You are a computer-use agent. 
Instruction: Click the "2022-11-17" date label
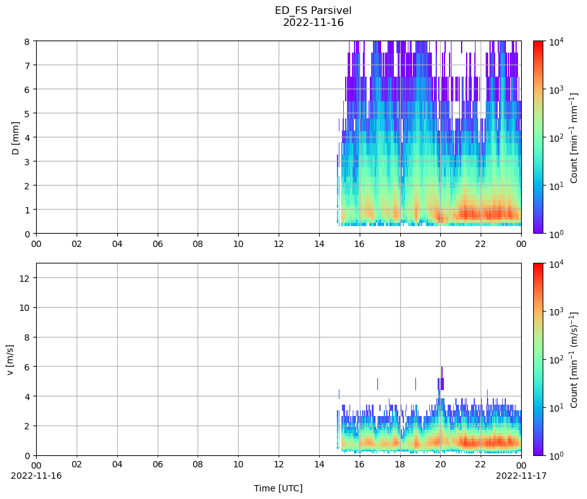click(x=521, y=476)
